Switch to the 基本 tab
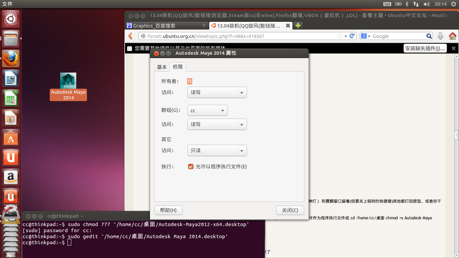Image resolution: width=459 pixels, height=258 pixels. pyautogui.click(x=162, y=67)
